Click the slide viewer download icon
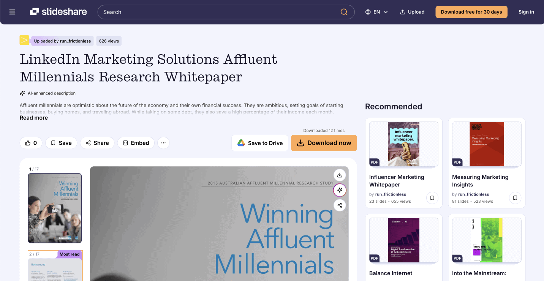 pos(340,175)
